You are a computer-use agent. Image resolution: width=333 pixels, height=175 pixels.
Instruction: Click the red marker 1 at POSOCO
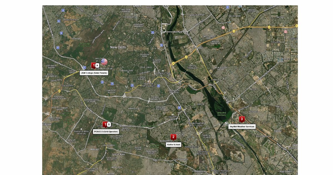pos(105,124)
